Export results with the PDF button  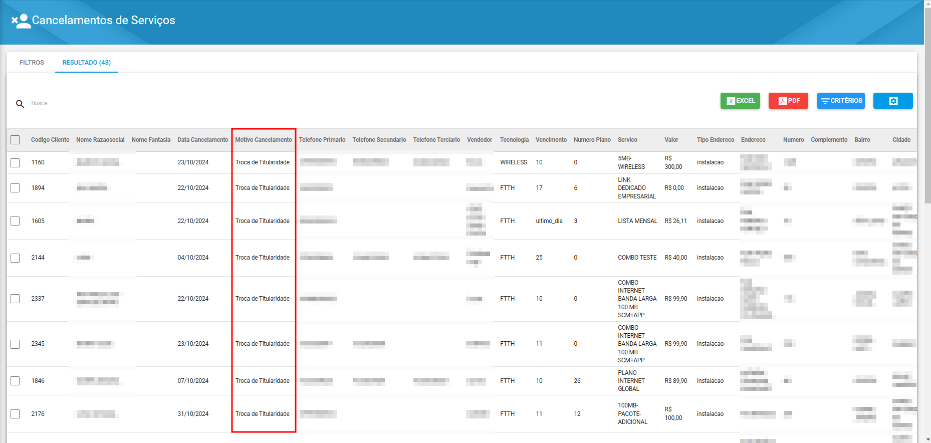click(788, 101)
